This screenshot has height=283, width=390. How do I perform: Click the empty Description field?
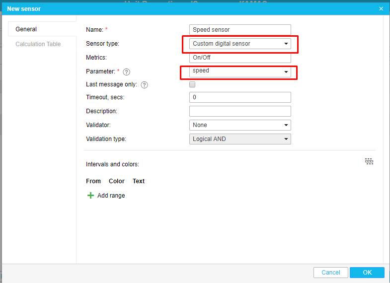click(240, 111)
